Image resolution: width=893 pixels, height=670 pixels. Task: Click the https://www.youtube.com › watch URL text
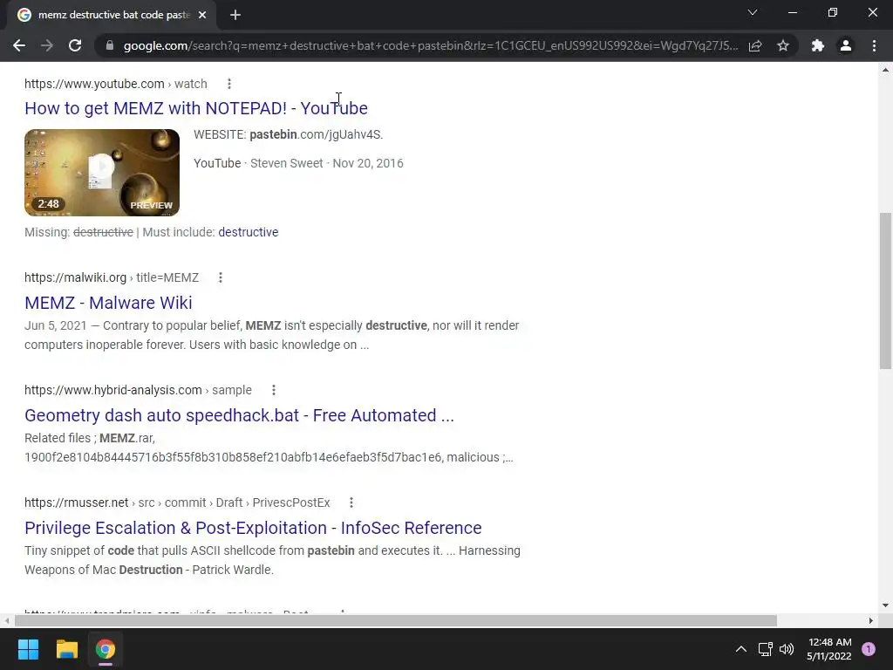click(x=116, y=84)
